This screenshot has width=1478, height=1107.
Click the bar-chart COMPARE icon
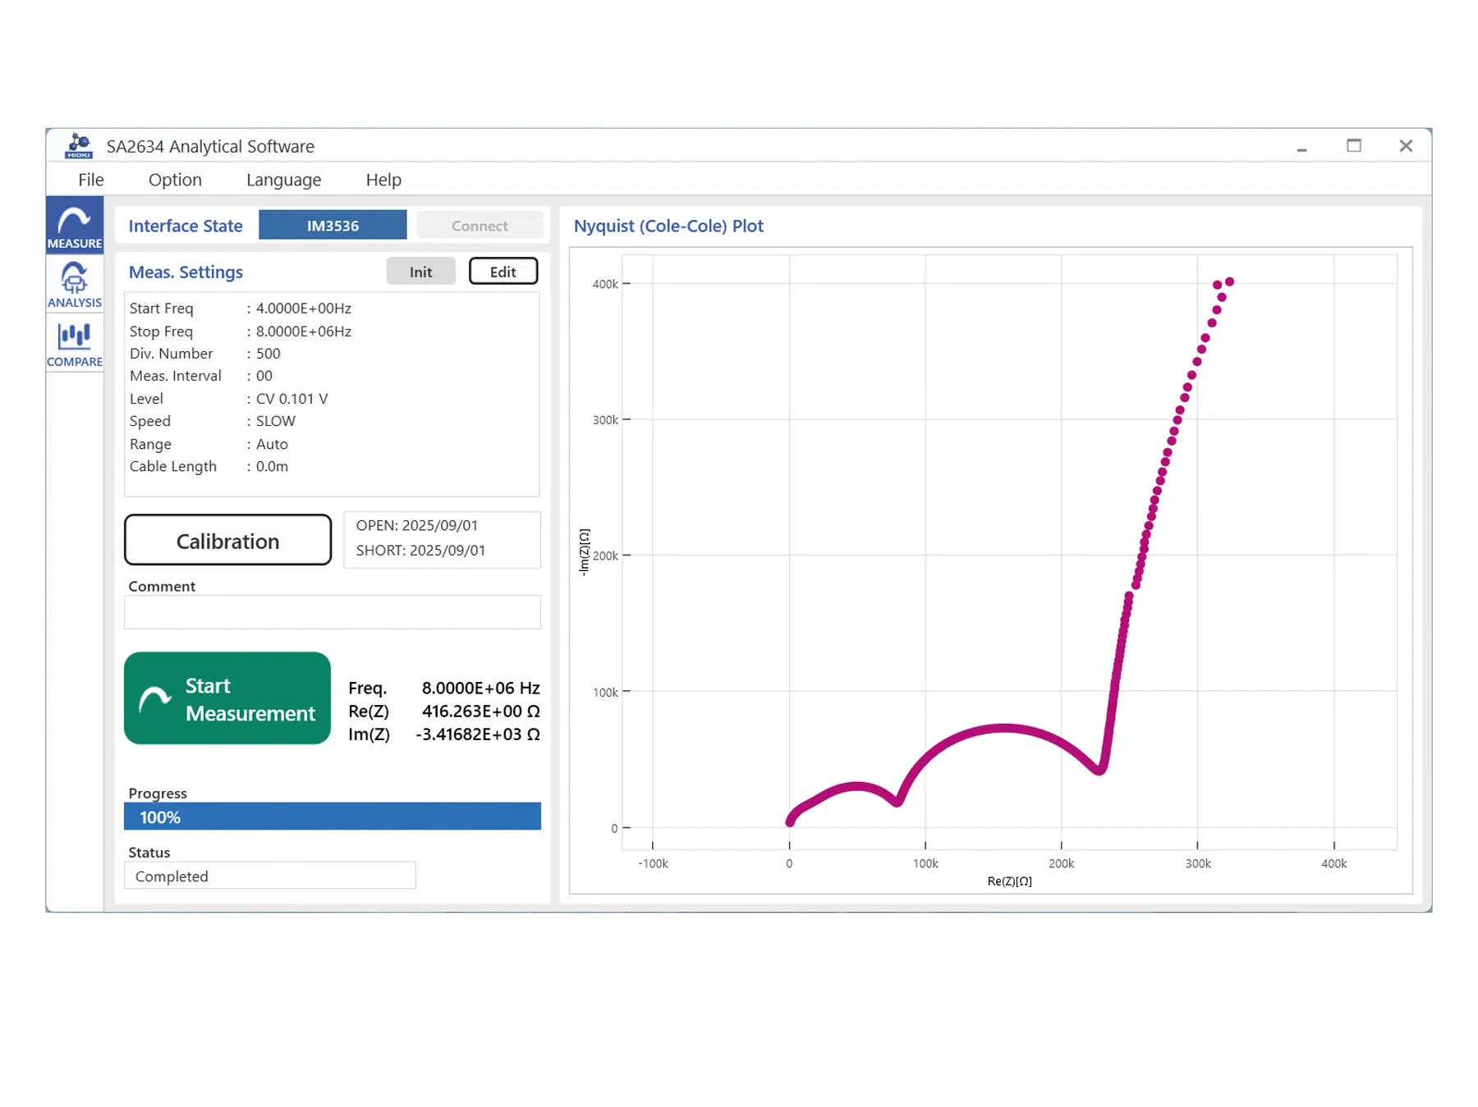coord(74,334)
